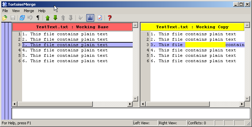The height and width of the screenshot is (127, 252).
Task: Select line 2 text in Working Base
Action: (65, 39)
